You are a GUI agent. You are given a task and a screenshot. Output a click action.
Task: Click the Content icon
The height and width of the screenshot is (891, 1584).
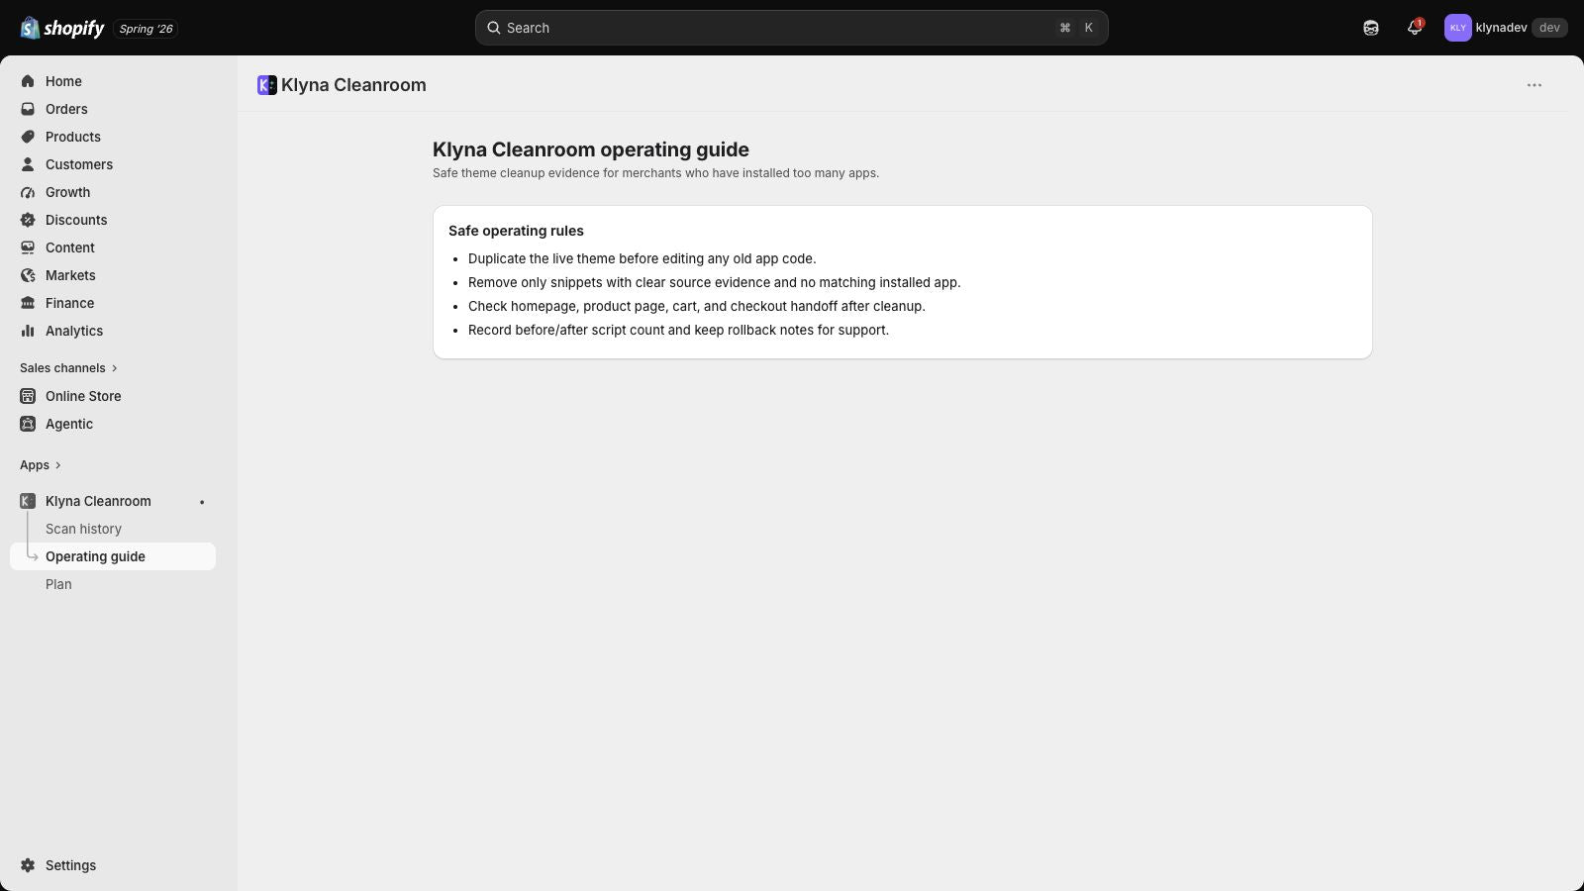[x=28, y=247]
